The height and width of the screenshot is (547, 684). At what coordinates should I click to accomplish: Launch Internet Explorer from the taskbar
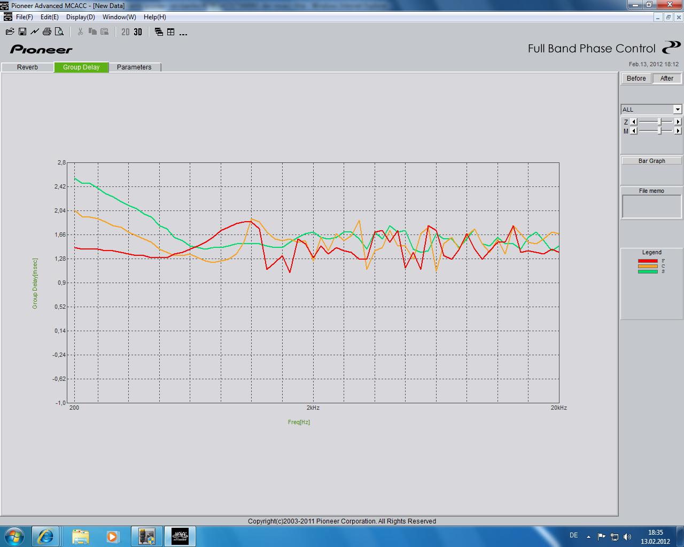coord(45,536)
